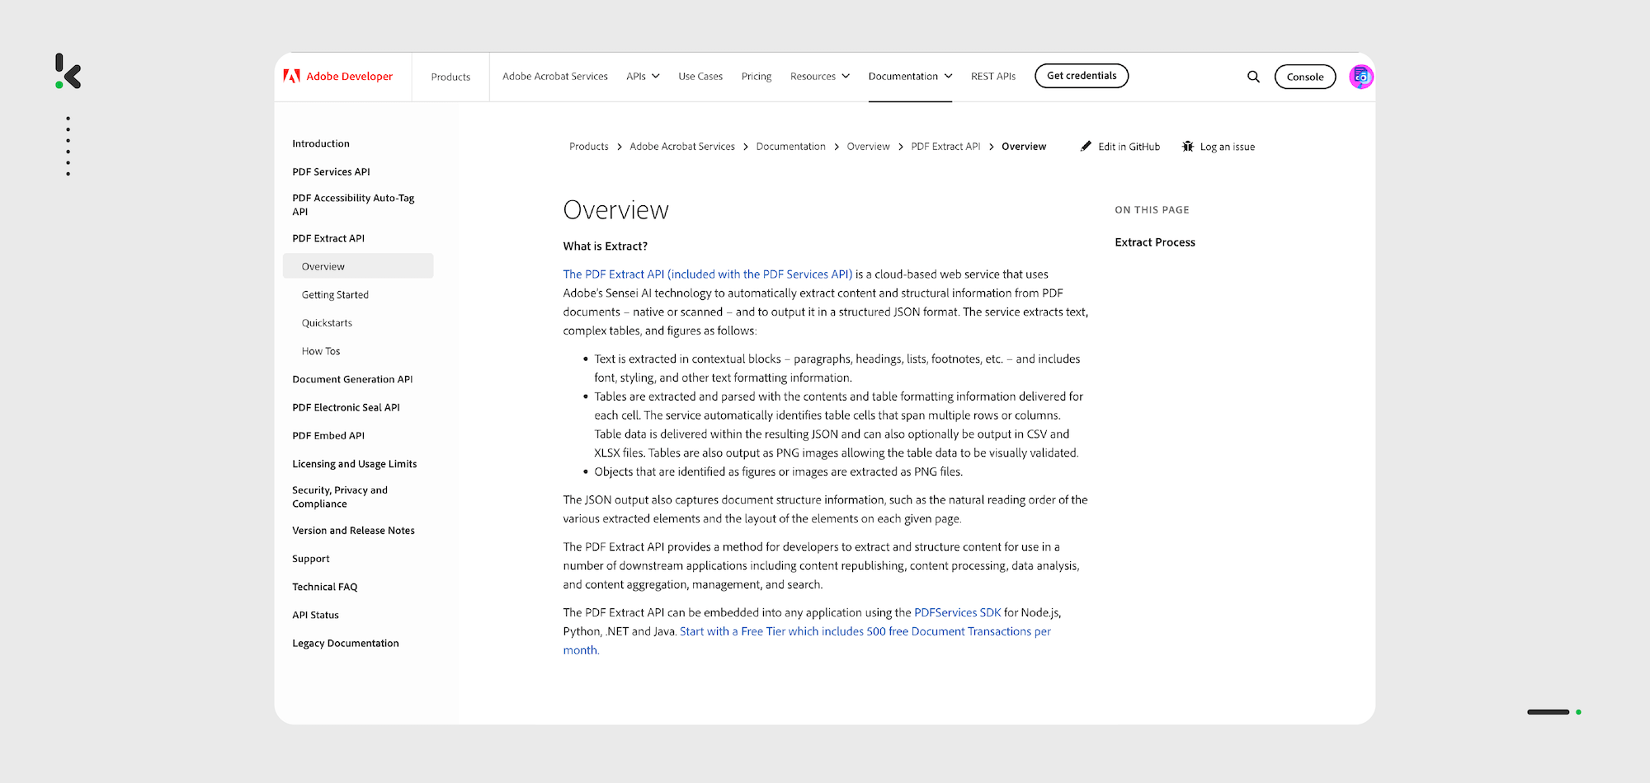The image size is (1650, 783).
Task: Click the Adobe Acrobat Services breadcrumb
Action: (681, 147)
